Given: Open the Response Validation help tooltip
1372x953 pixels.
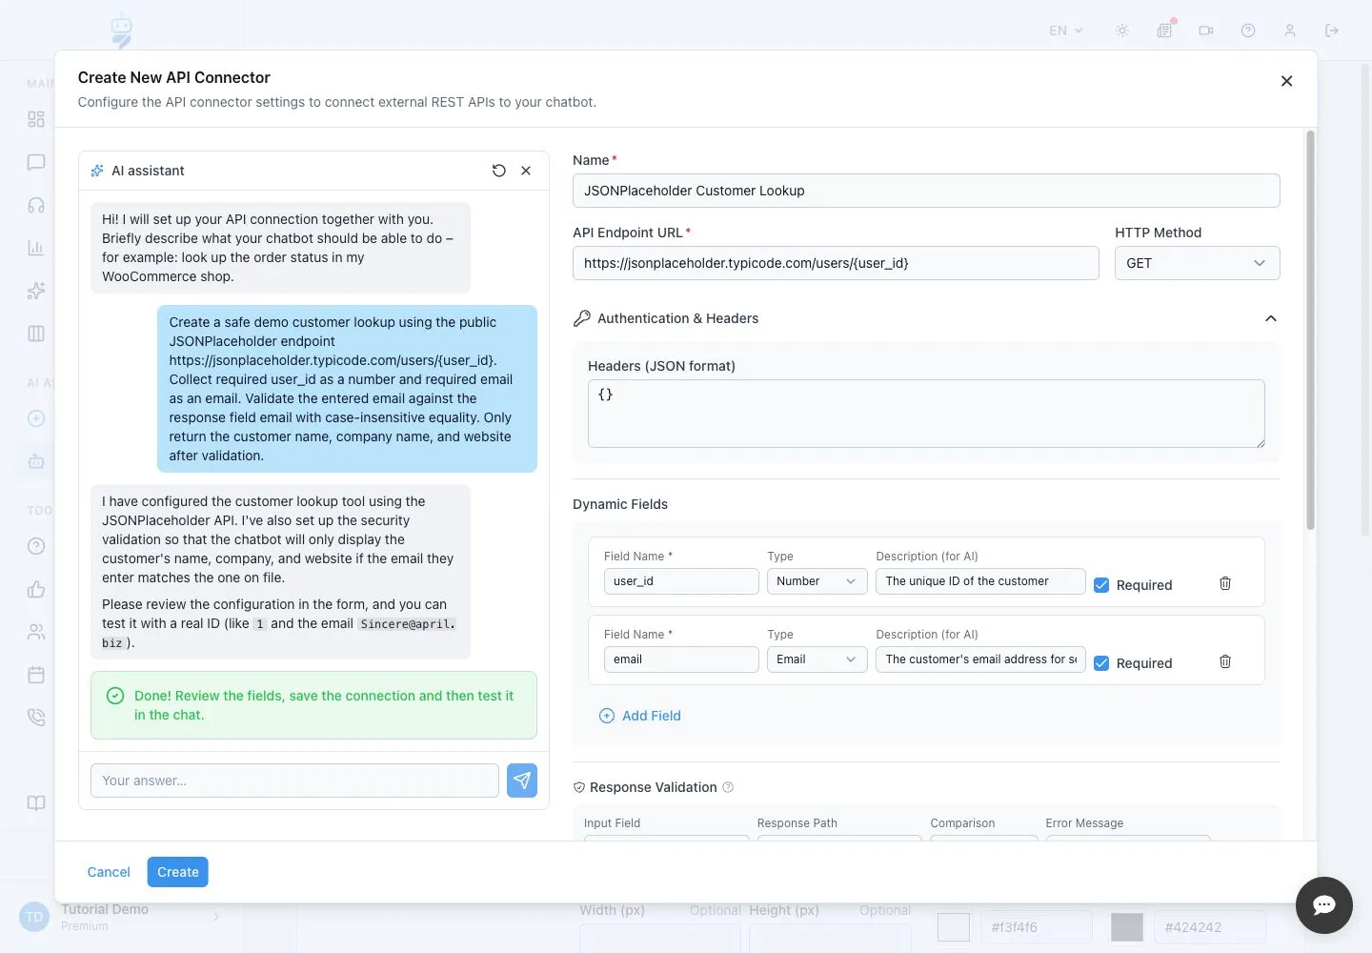Looking at the screenshot, I should pos(728,787).
